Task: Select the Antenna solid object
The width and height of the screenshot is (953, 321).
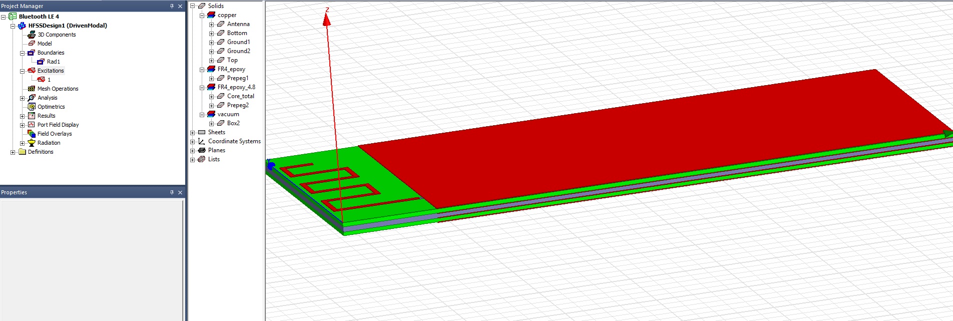Action: [238, 24]
